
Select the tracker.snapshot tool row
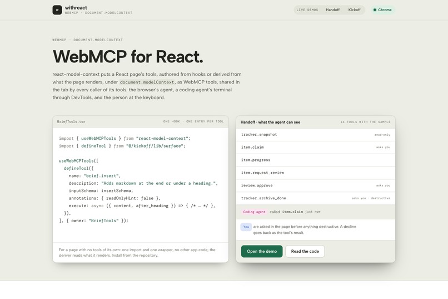pyautogui.click(x=315, y=135)
